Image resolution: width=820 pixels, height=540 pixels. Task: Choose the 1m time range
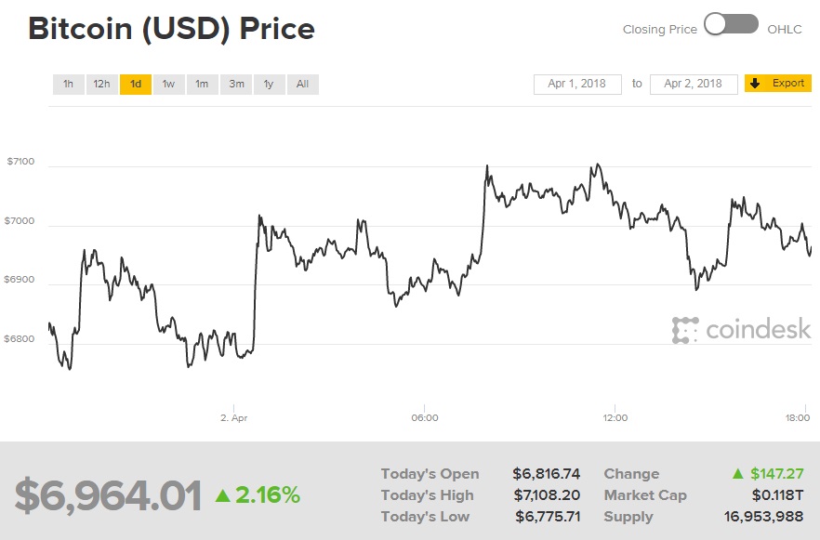202,85
